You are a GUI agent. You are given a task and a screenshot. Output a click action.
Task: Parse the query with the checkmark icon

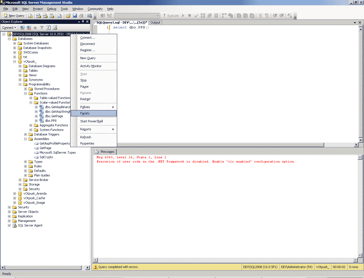tap(196, 16)
